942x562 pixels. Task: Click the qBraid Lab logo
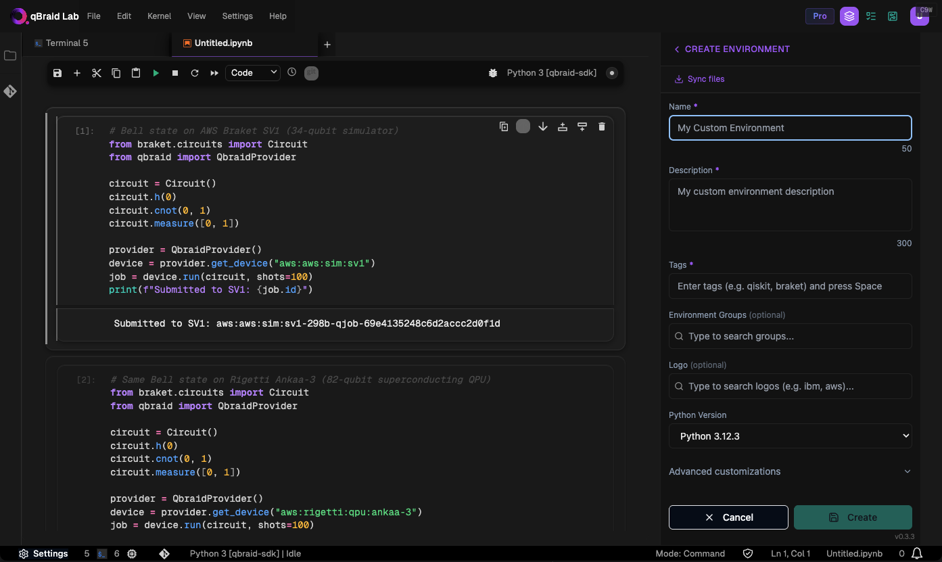45,16
